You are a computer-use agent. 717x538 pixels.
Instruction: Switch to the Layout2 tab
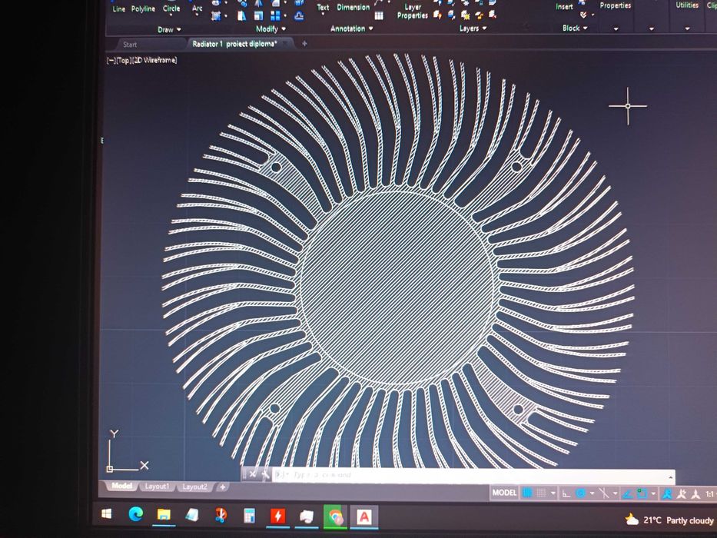click(194, 487)
